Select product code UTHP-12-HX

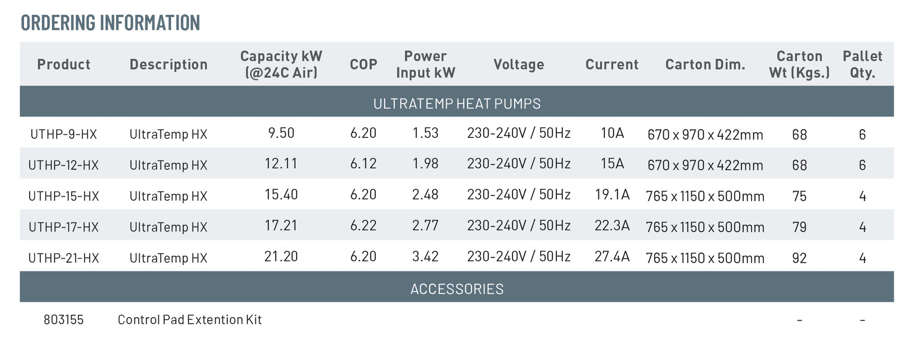(63, 165)
